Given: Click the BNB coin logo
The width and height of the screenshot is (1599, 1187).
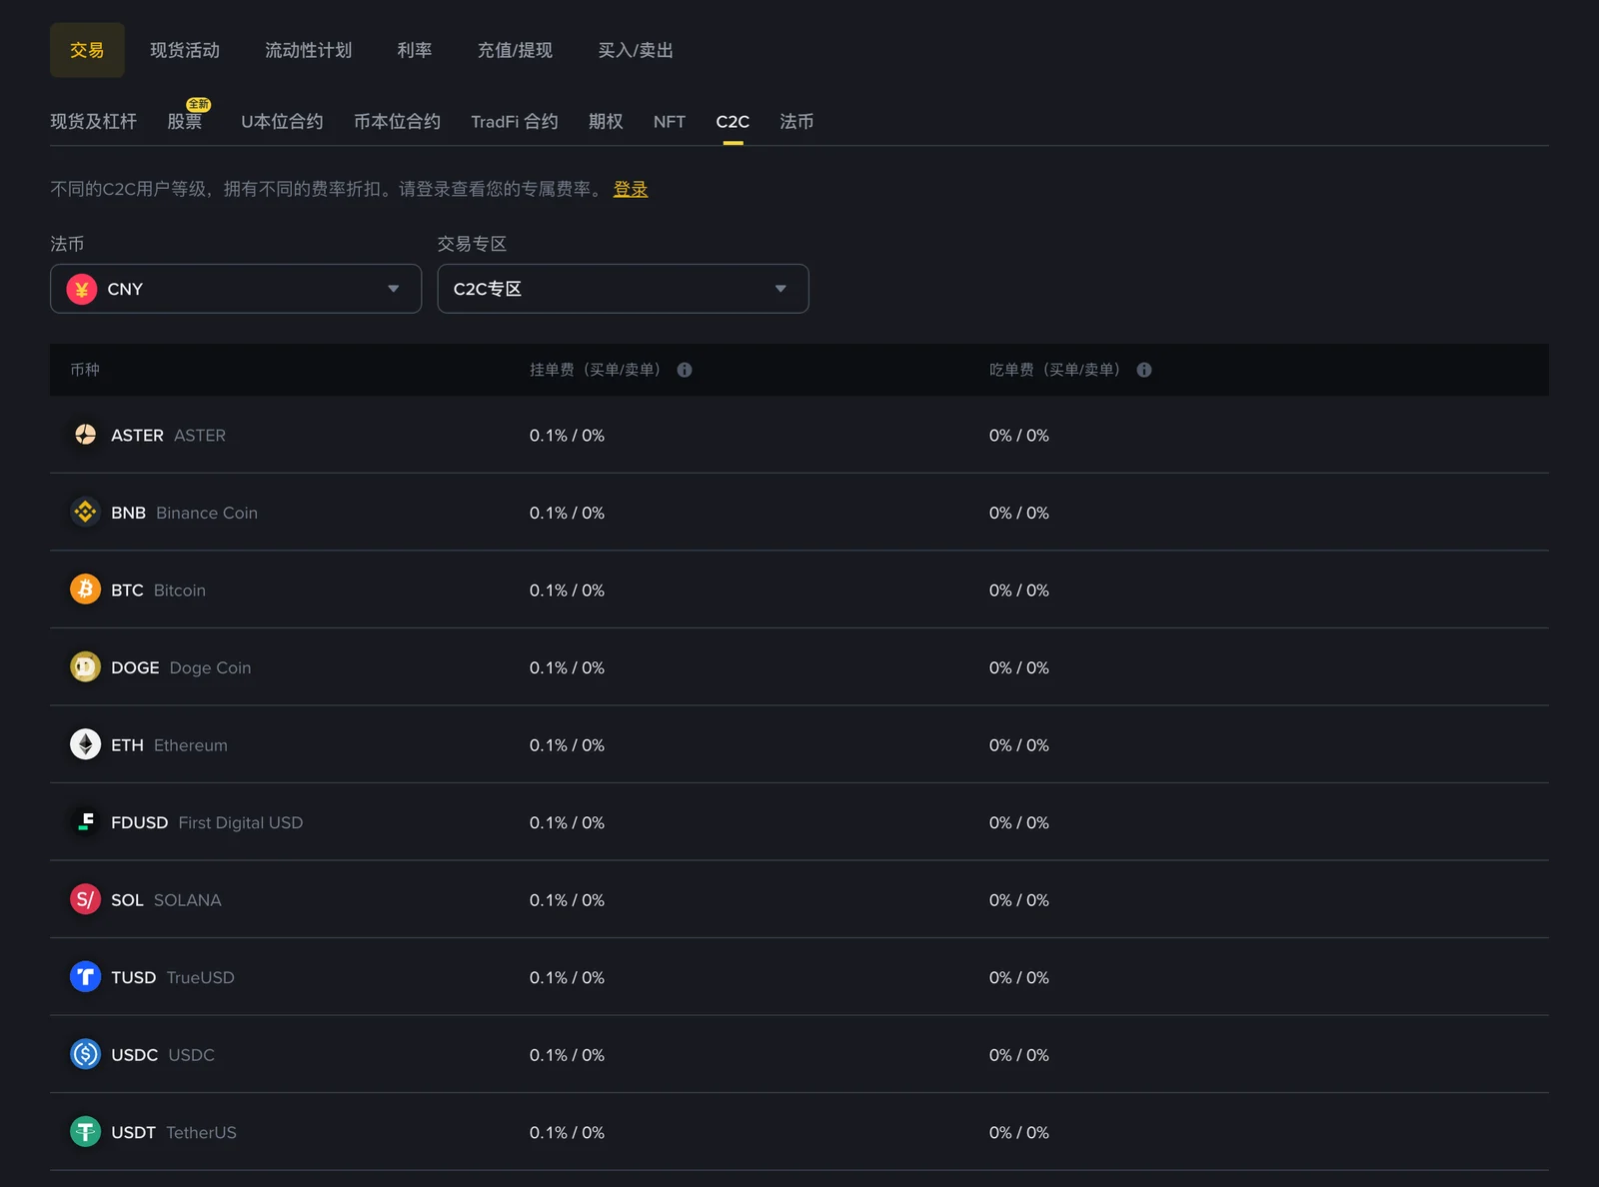Looking at the screenshot, I should [85, 512].
